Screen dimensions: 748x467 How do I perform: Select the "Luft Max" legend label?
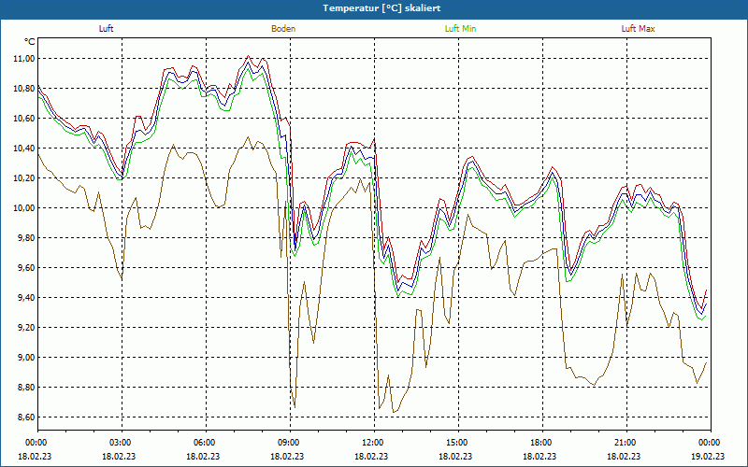638,29
